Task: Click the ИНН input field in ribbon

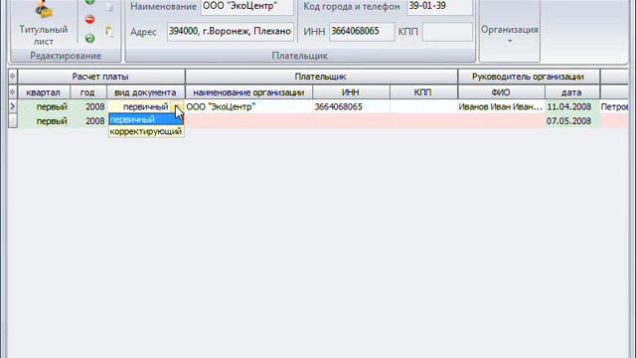Action: click(362, 31)
